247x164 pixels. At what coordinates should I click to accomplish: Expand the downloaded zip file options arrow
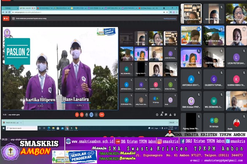tap(21, 122)
